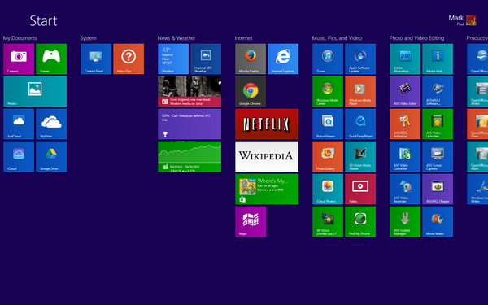Open Mozilla Firefox tile

tap(251, 59)
